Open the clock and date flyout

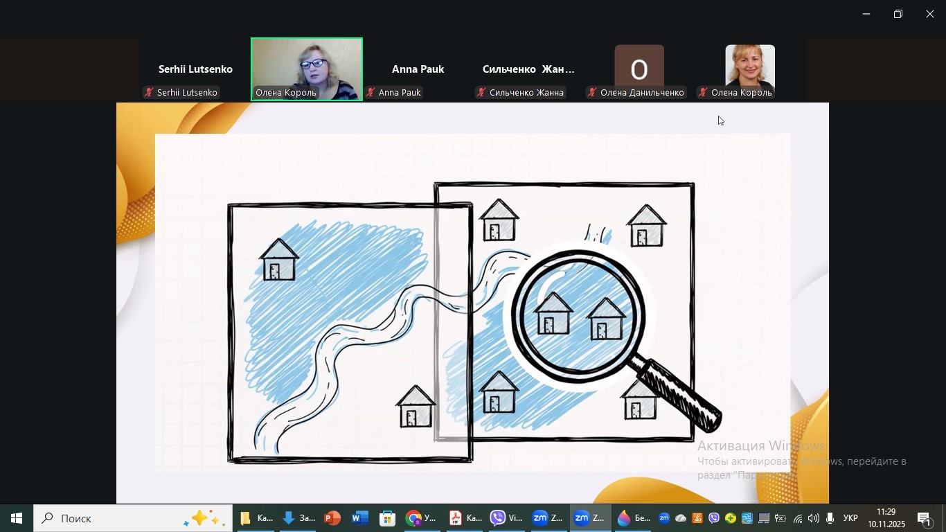click(x=886, y=518)
